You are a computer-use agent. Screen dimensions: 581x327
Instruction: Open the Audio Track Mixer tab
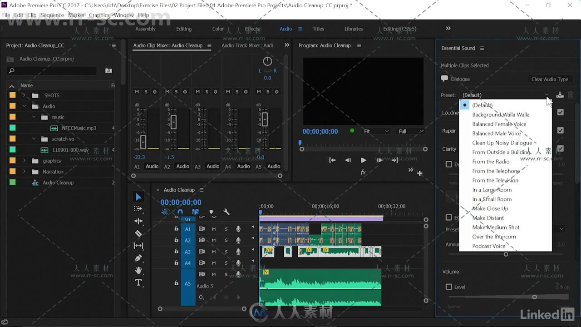(247, 45)
